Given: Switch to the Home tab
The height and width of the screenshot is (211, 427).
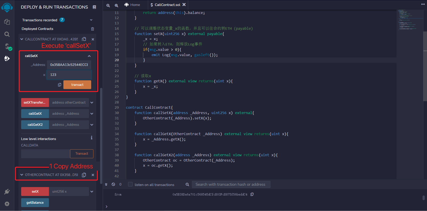Looking at the screenshot, I should pos(132,5).
